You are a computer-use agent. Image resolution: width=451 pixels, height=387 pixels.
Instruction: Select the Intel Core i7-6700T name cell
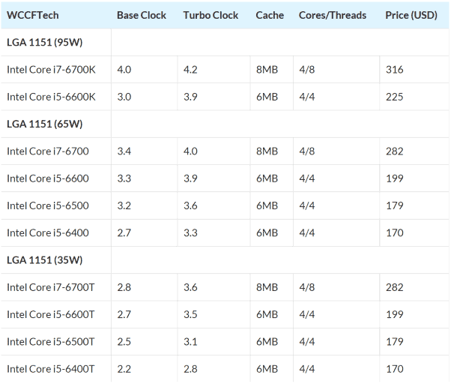point(51,287)
